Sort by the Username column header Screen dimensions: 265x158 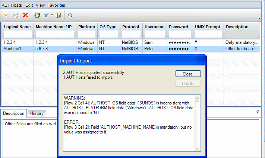click(154, 27)
